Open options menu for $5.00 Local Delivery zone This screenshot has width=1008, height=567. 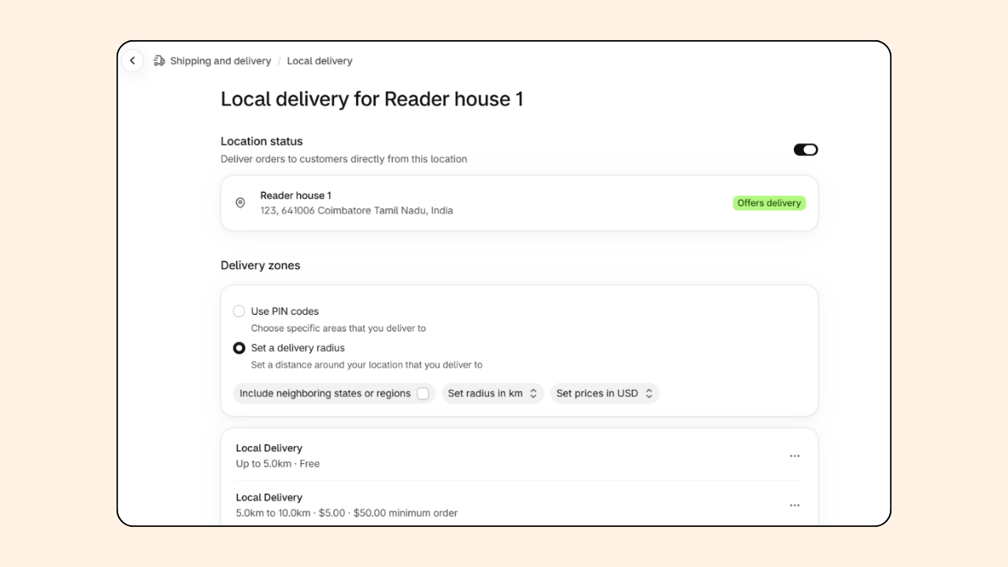(x=795, y=506)
